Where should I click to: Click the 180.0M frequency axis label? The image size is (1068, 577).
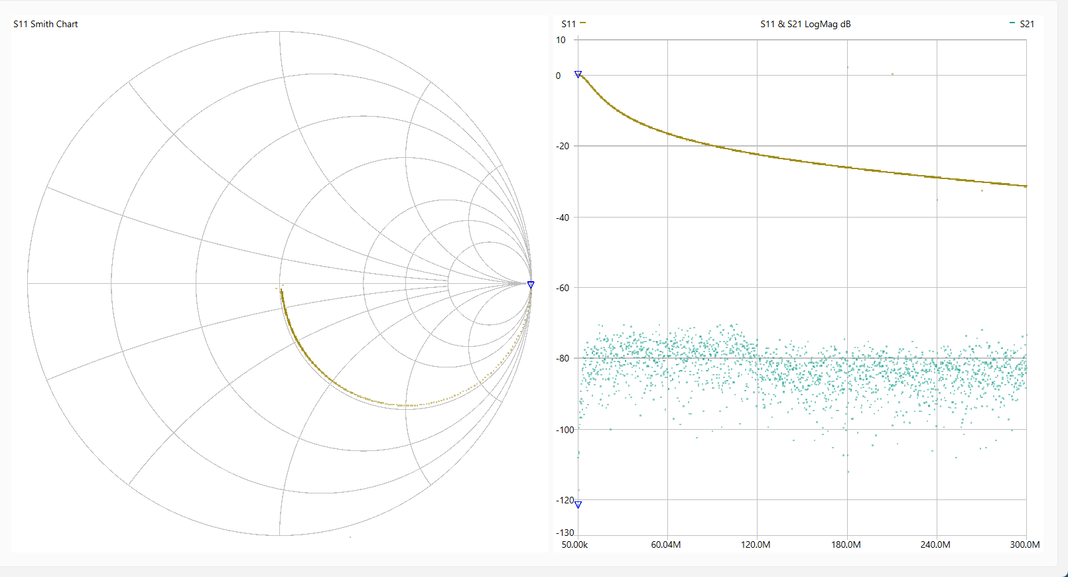click(846, 545)
